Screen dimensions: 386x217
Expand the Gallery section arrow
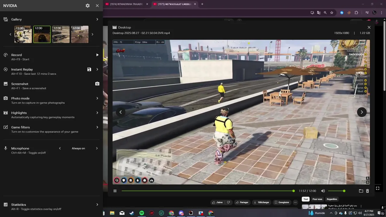[x=97, y=19]
